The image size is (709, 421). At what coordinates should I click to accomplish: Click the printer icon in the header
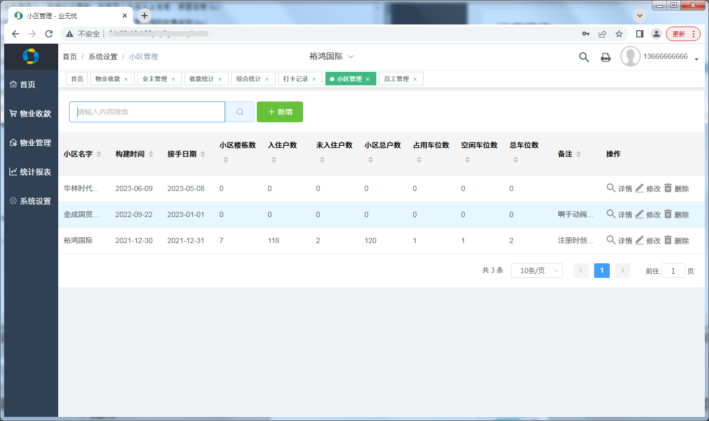[x=606, y=57]
